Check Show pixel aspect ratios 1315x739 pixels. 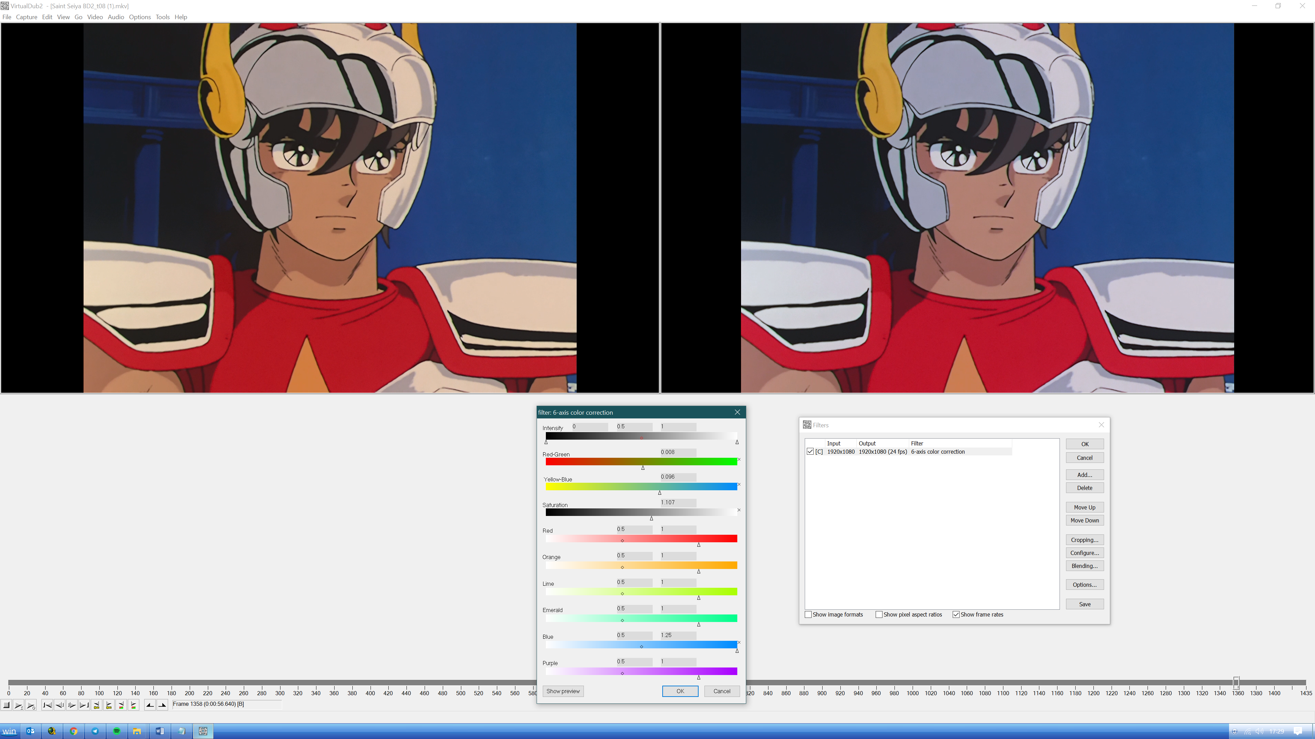point(878,614)
